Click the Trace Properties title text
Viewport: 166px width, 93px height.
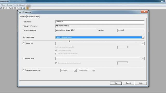(x=25, y=12)
